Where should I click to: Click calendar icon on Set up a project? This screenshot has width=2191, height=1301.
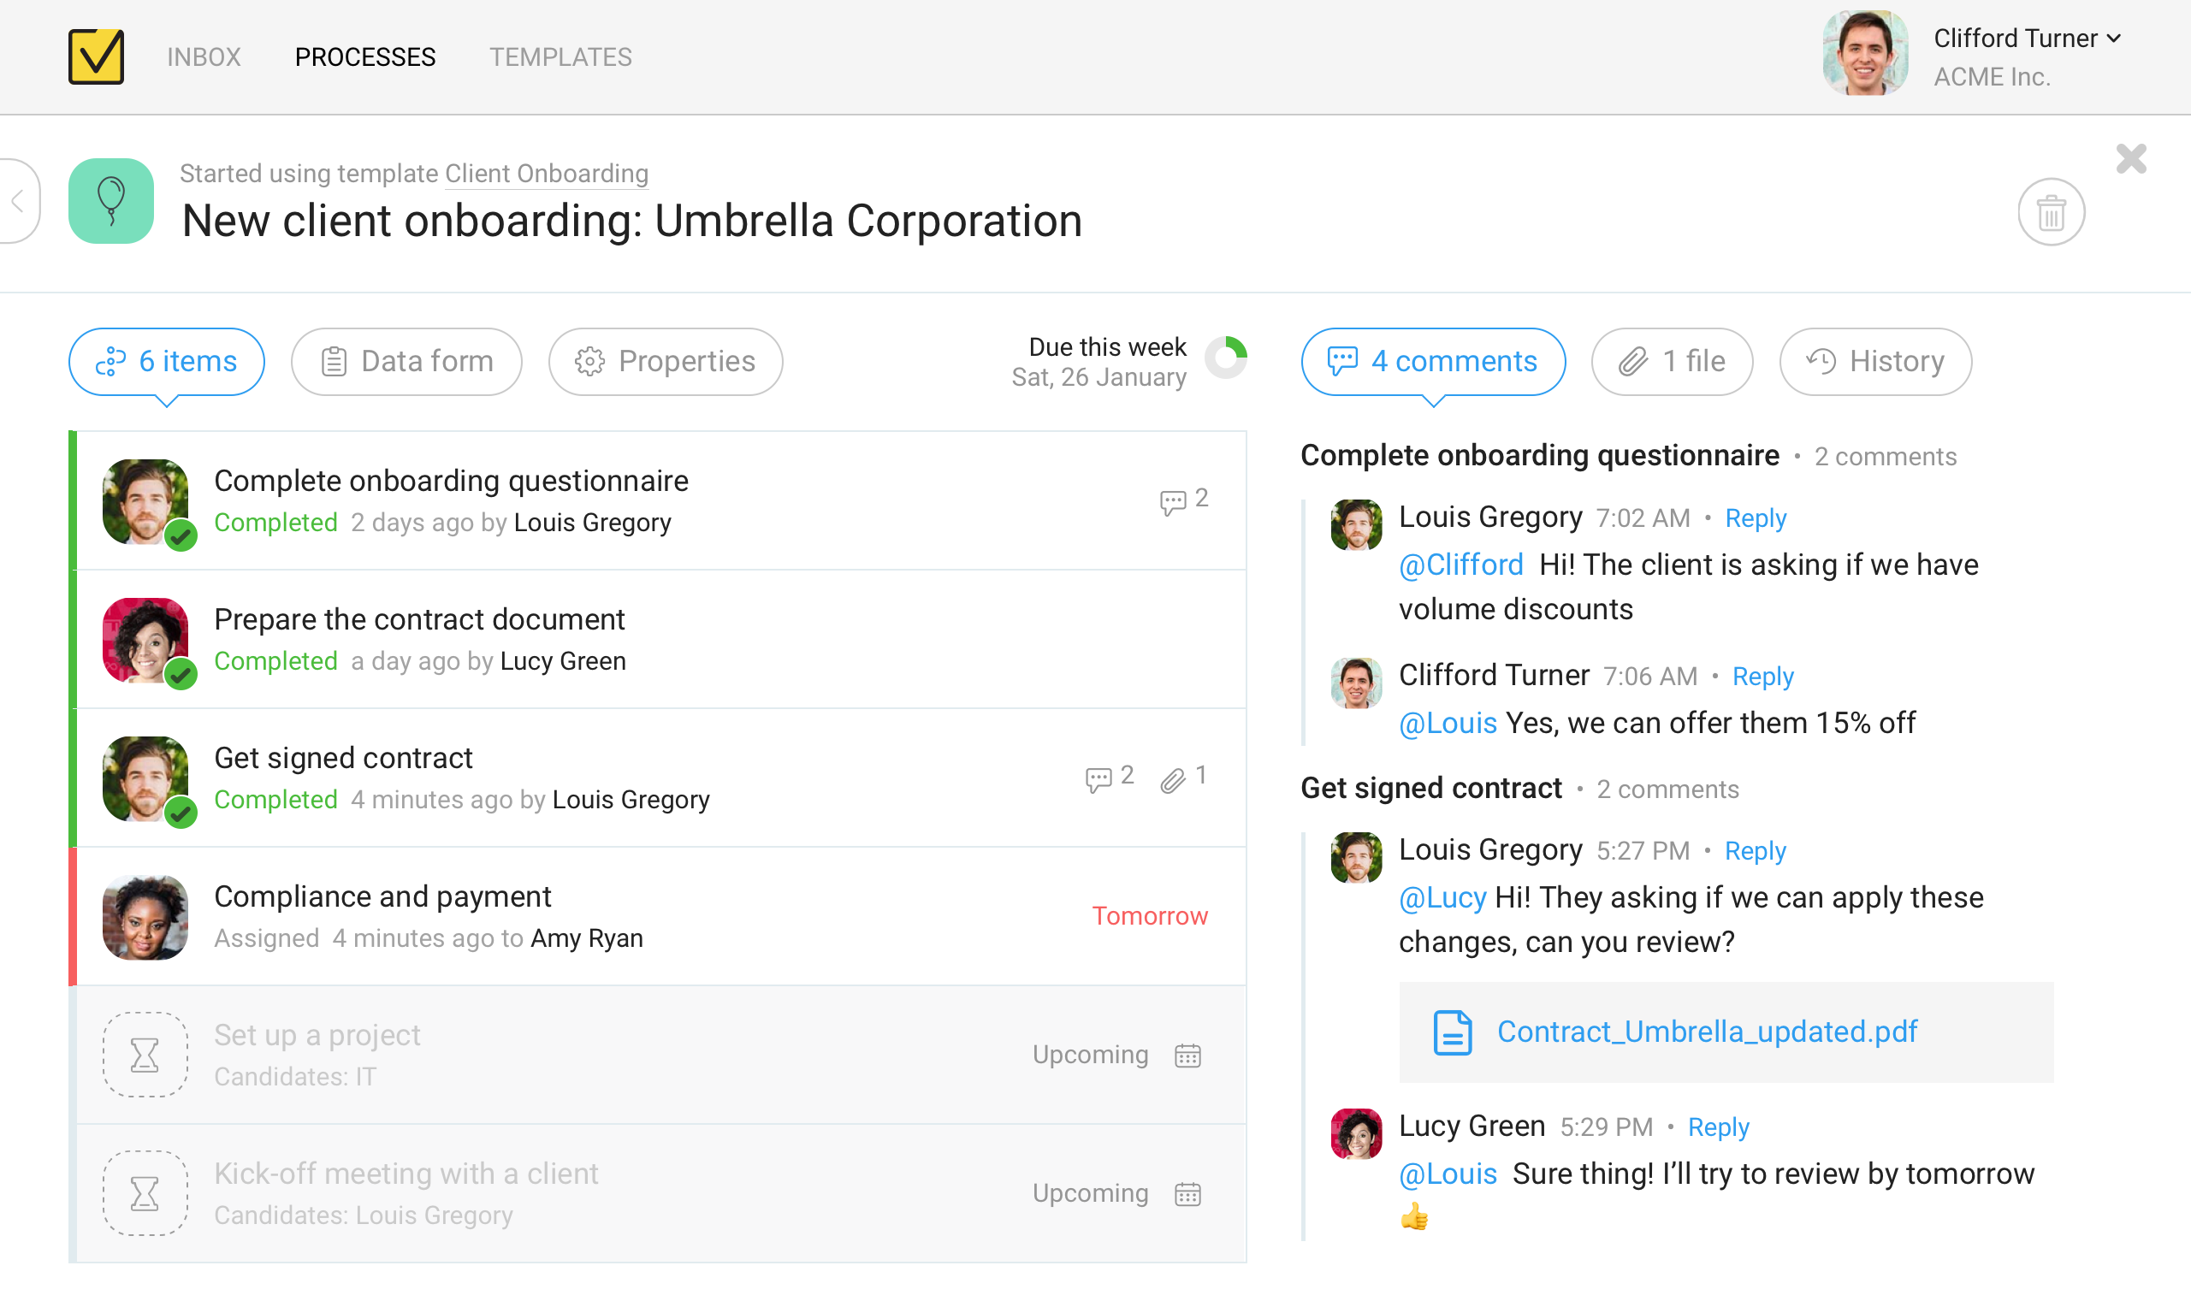(1187, 1055)
